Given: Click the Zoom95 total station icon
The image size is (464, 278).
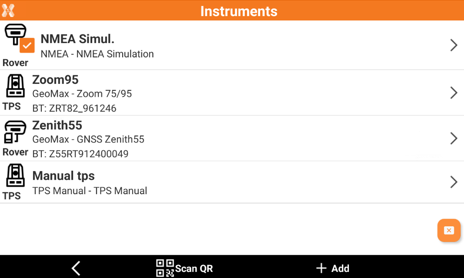Looking at the screenshot, I should tap(15, 86).
